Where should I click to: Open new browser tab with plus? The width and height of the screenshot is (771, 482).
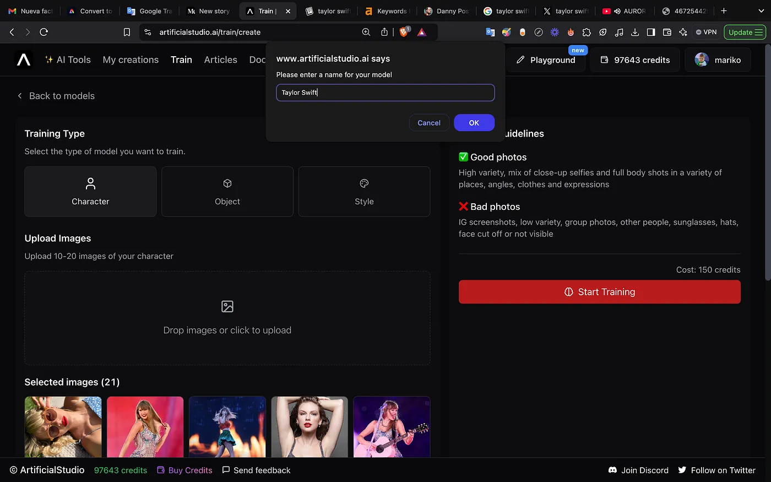724,10
